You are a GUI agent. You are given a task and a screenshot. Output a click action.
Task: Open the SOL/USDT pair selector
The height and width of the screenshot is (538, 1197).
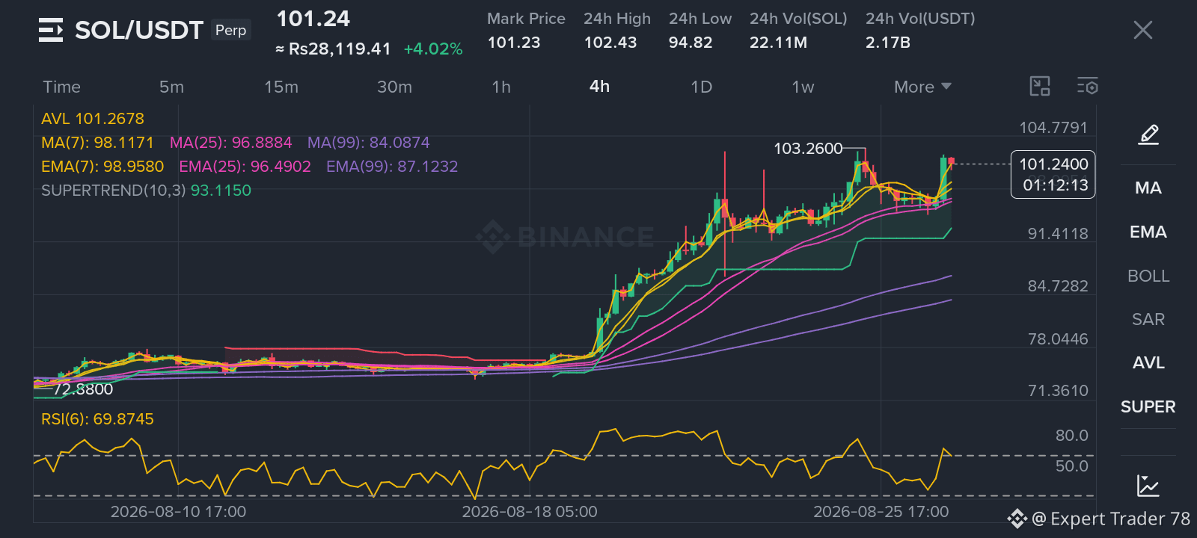[139, 30]
